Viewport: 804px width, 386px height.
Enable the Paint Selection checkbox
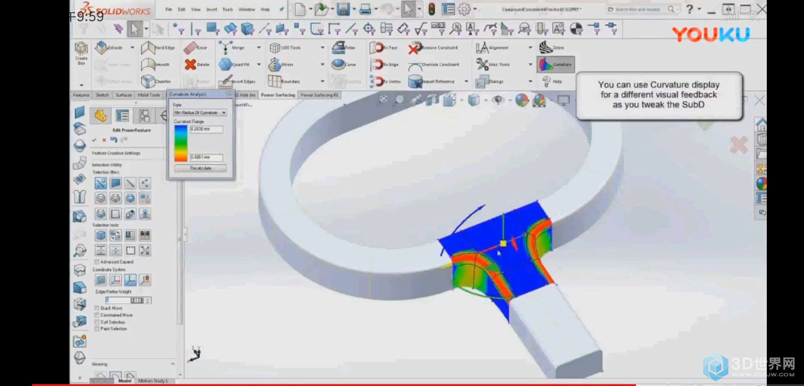pyautogui.click(x=97, y=329)
